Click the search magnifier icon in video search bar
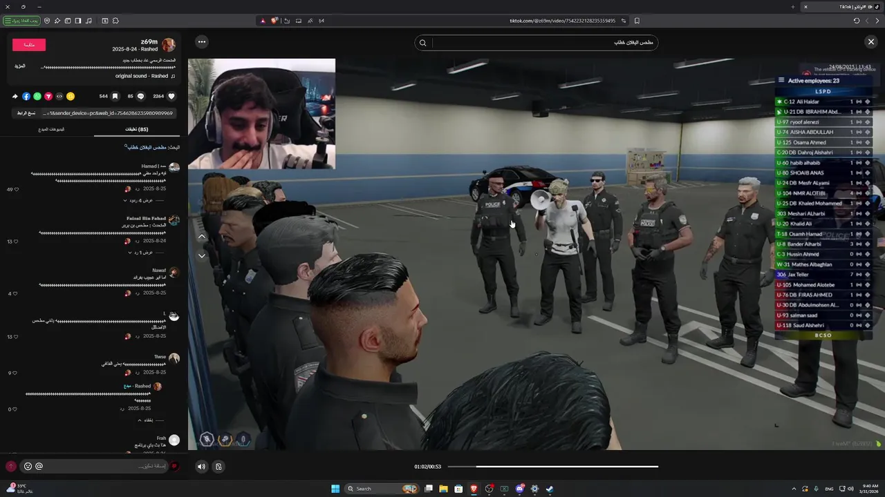 422,43
